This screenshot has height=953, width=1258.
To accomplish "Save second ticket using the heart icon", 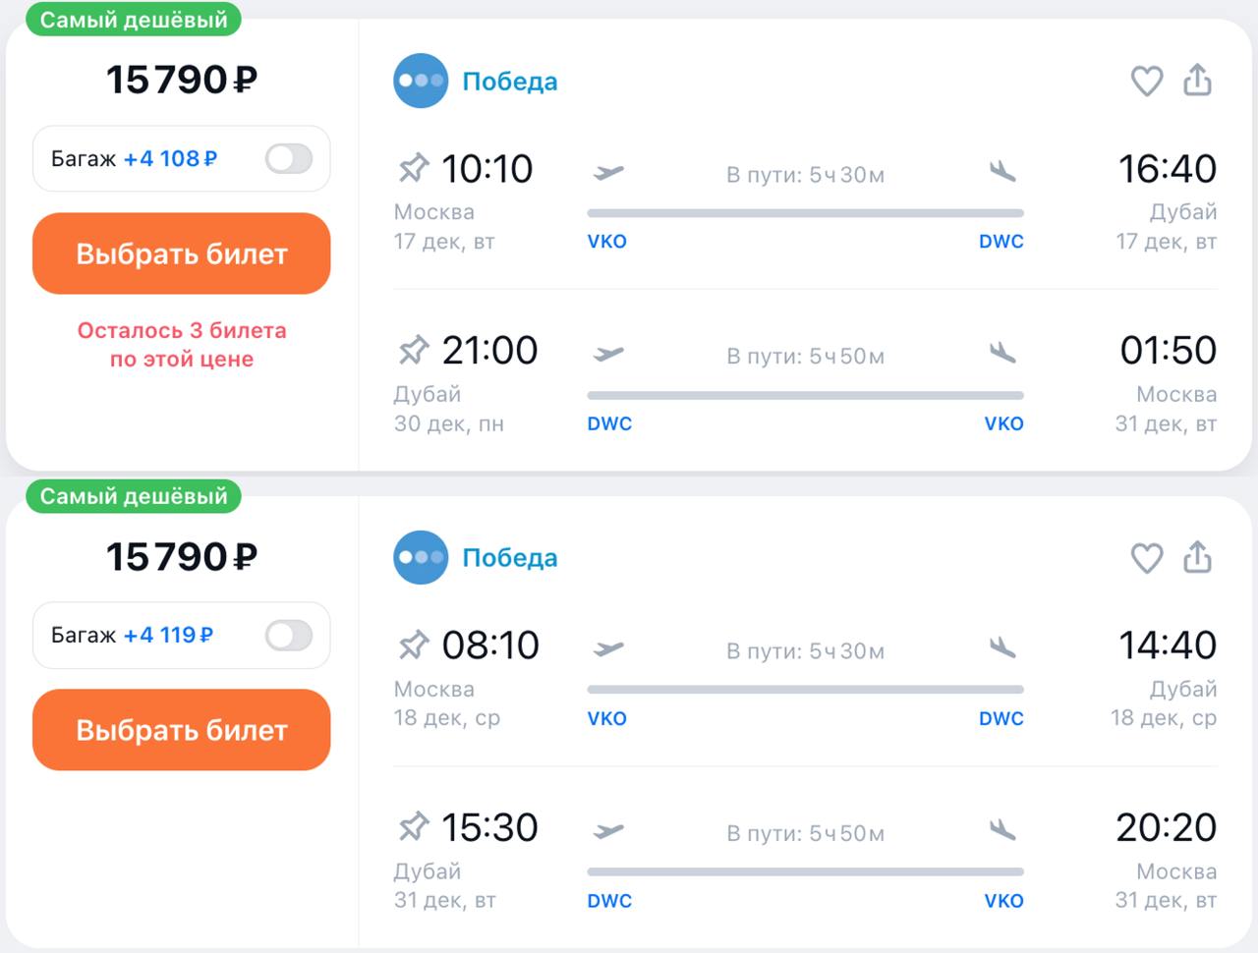I will click(1146, 558).
